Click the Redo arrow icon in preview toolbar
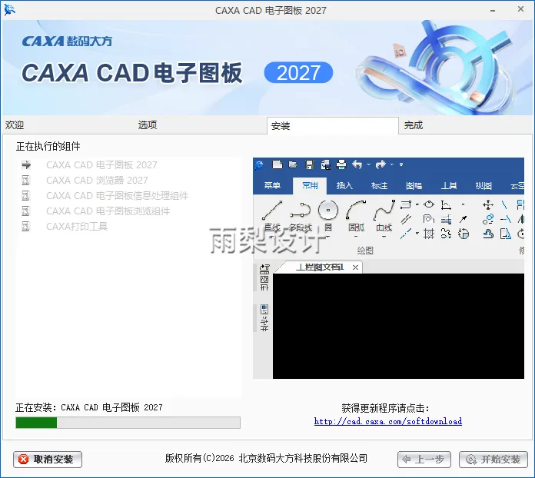The height and width of the screenshot is (478, 535). 380,164
